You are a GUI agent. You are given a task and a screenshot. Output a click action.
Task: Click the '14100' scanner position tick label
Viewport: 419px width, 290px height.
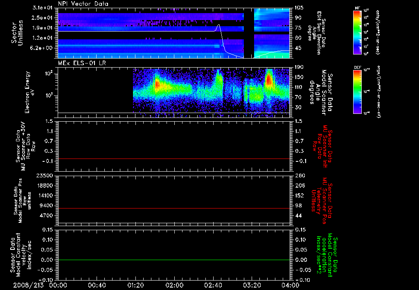(45, 195)
